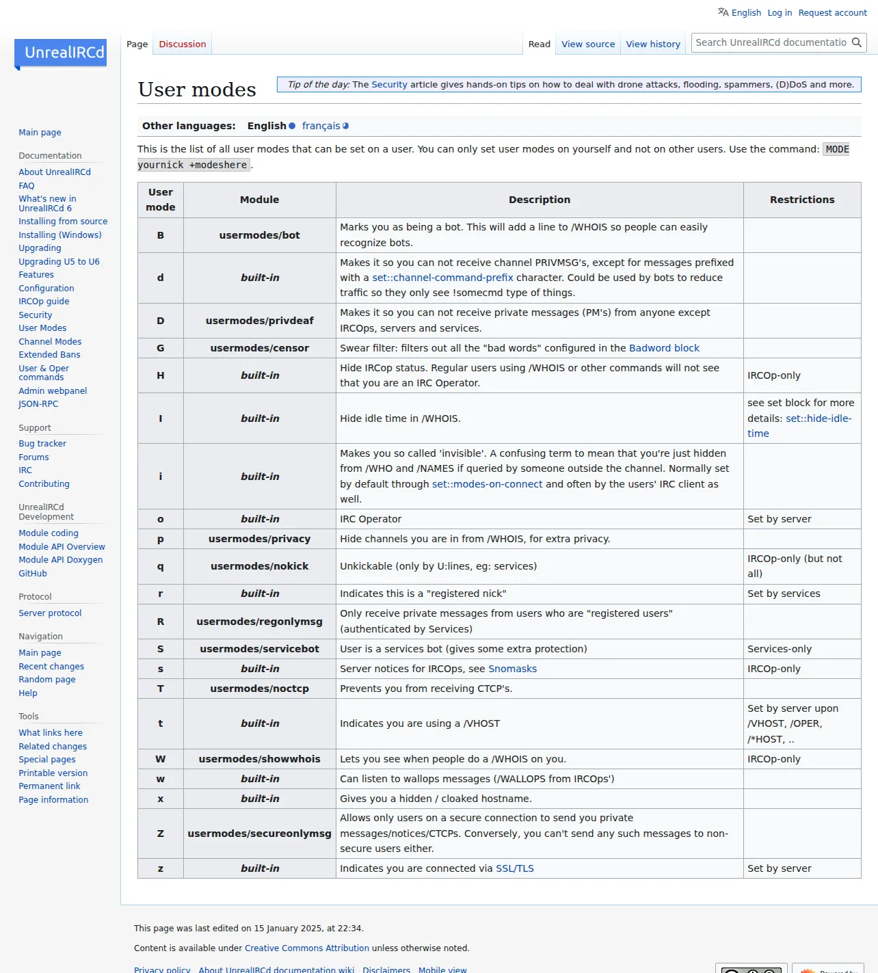Click the UnrealIRCd logo
Image resolution: width=878 pixels, height=973 pixels.
pos(60,53)
